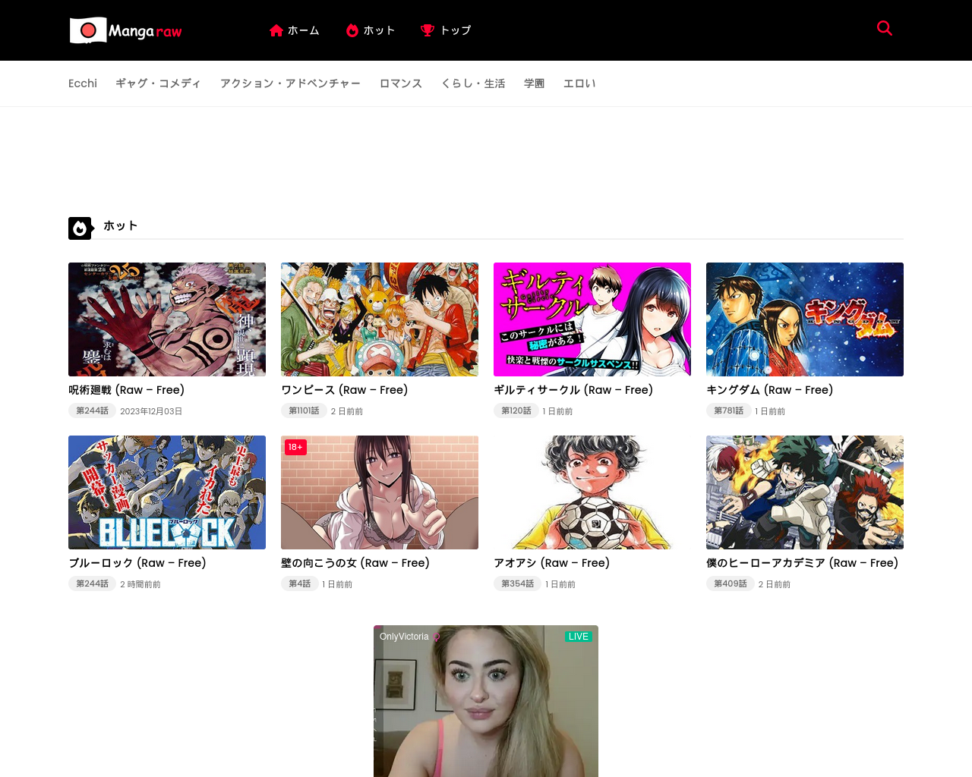Select the ギャグ・コメディ category
972x777 pixels.
click(x=158, y=83)
